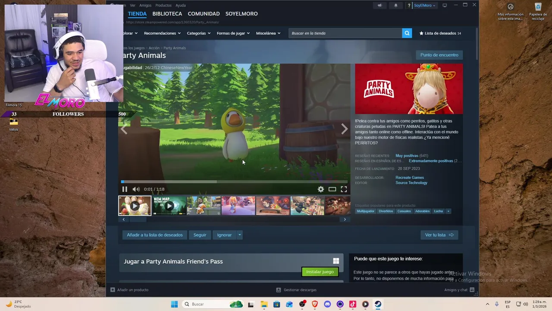Open the TIENDA tab

(137, 14)
